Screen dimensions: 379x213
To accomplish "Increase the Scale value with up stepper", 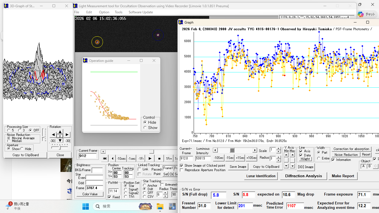I will pos(279,148).
